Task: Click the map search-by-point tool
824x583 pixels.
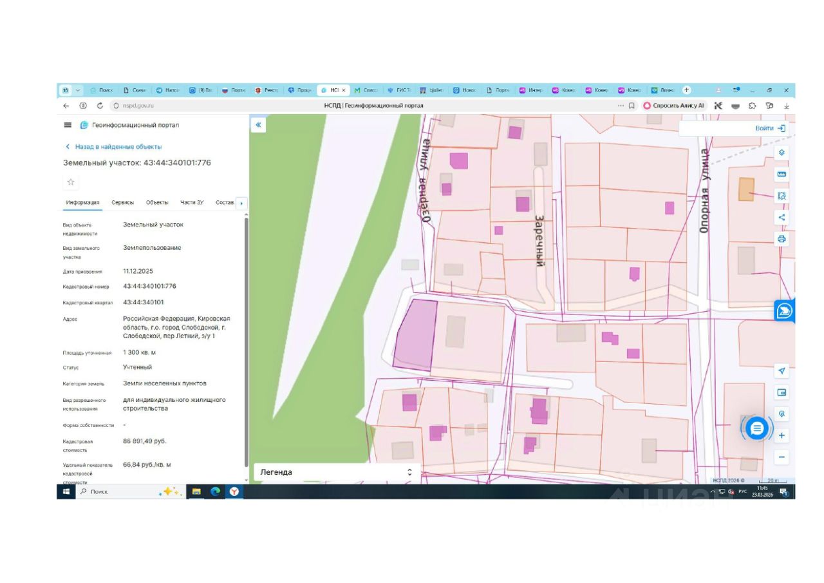Action: click(782, 414)
